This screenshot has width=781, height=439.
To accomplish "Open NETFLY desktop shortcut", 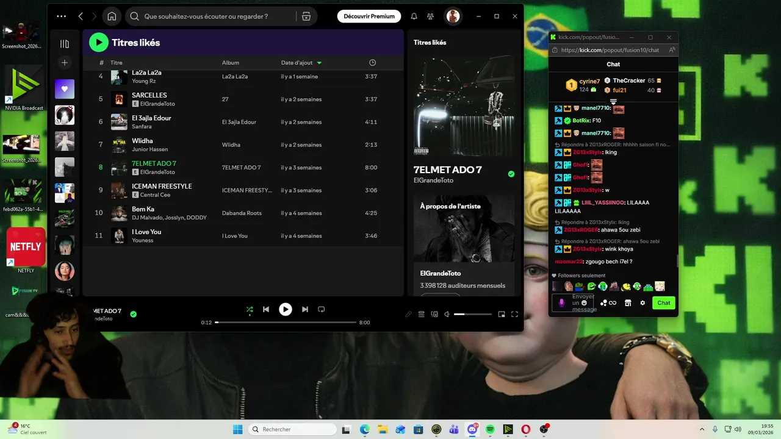I will [x=26, y=251].
